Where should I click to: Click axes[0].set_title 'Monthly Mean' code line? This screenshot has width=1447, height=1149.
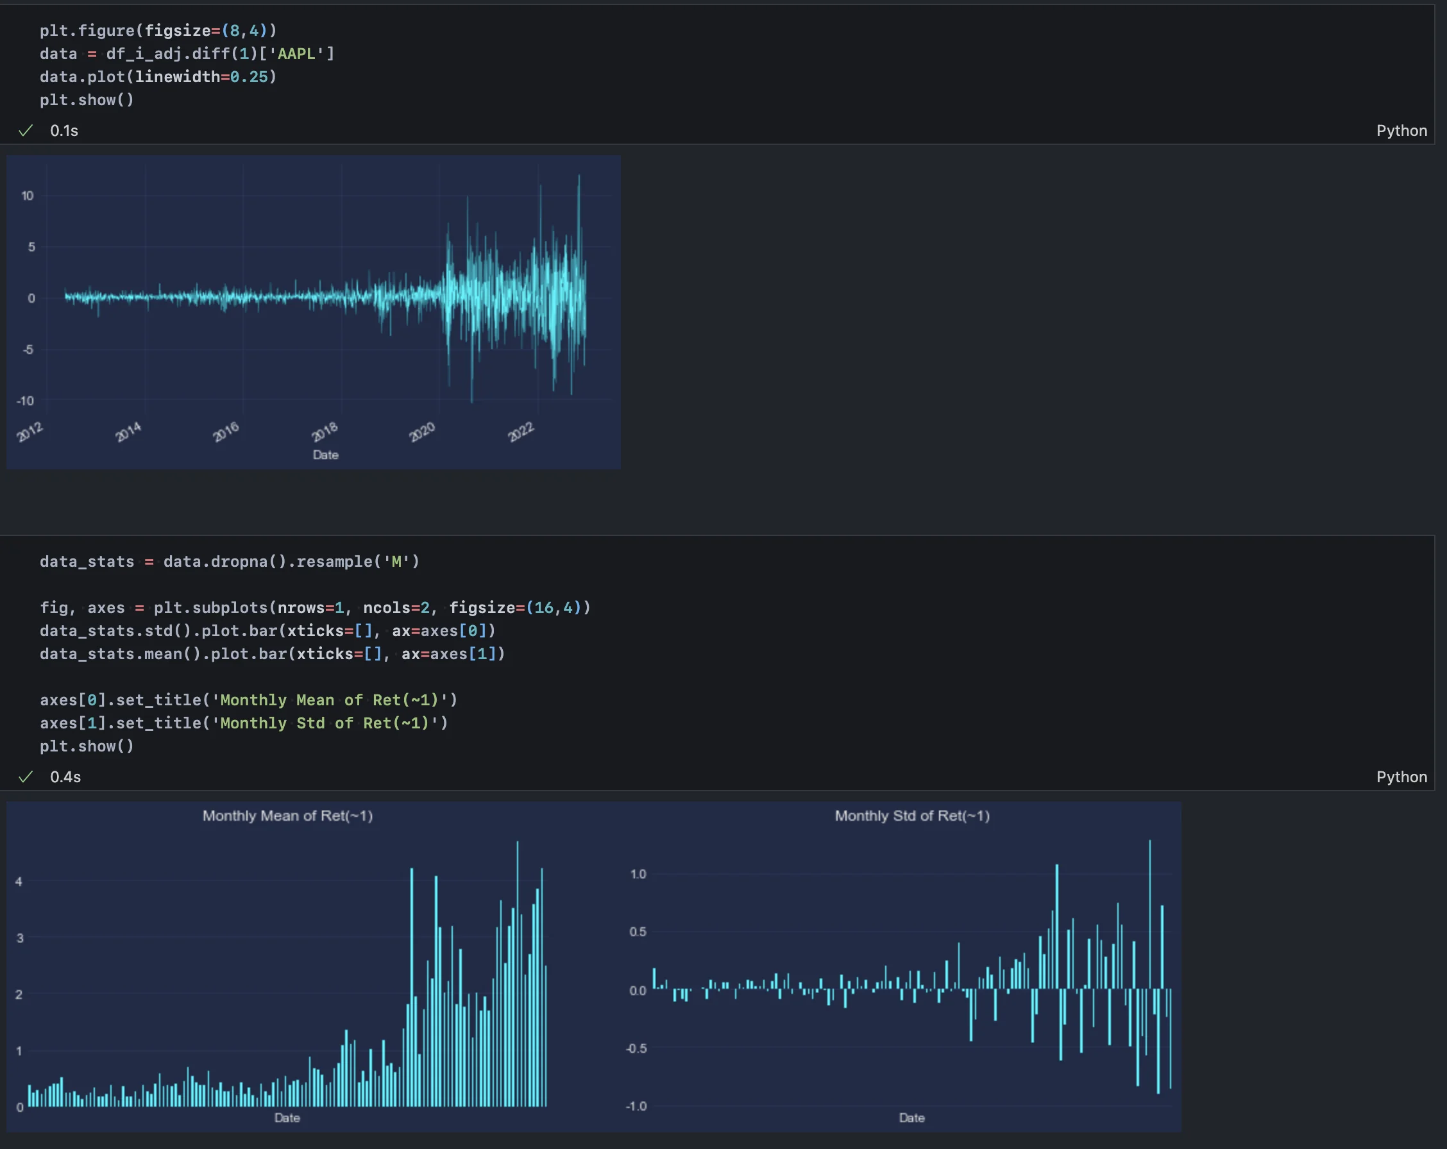point(248,700)
